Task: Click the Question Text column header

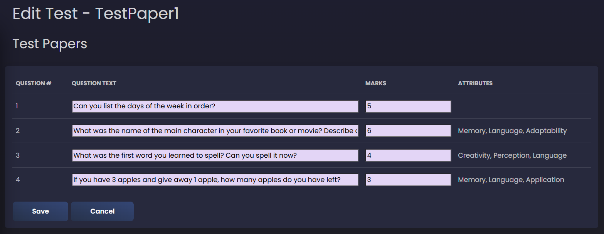Action: [94, 83]
